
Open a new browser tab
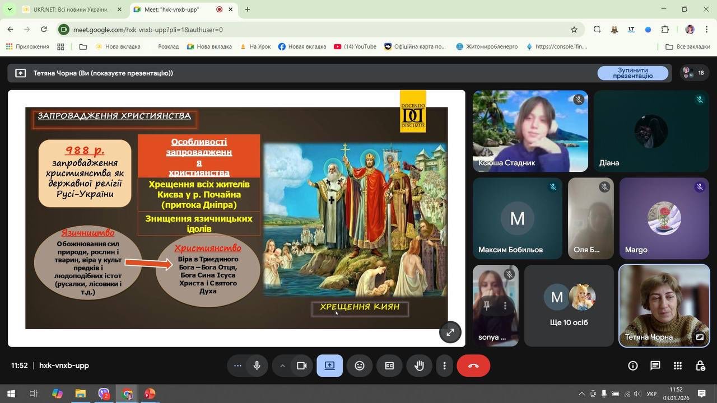coord(248,10)
